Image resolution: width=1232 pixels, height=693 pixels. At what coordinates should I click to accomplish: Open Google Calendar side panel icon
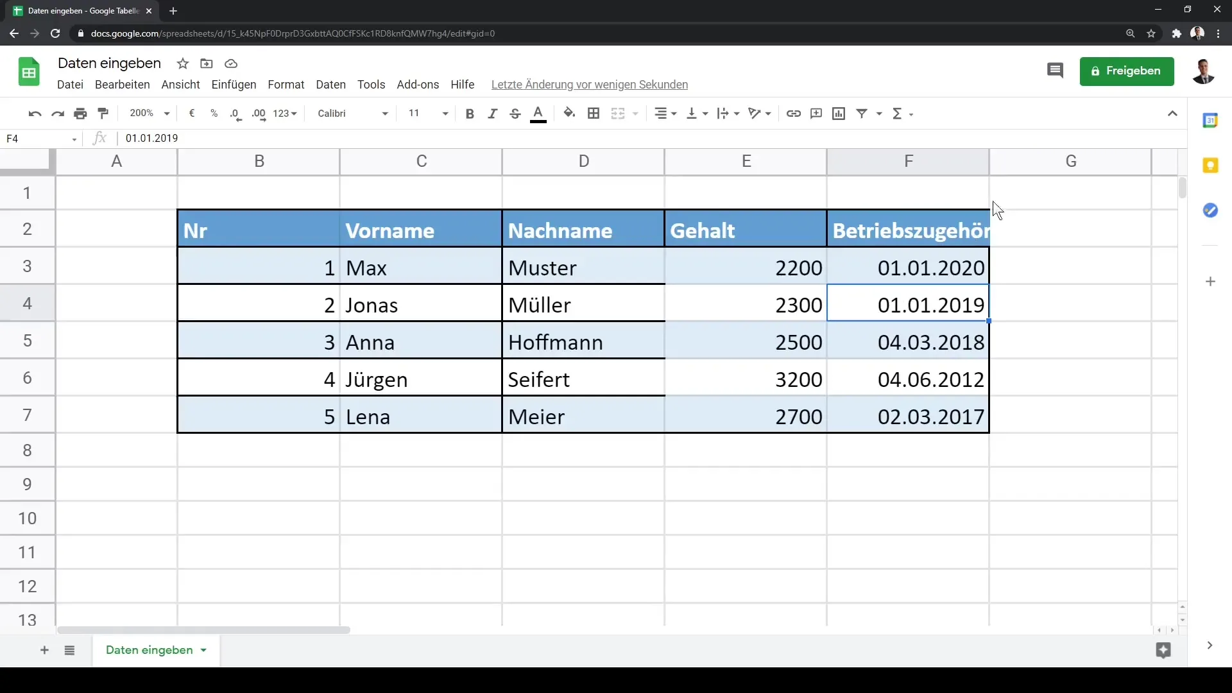[x=1210, y=120]
